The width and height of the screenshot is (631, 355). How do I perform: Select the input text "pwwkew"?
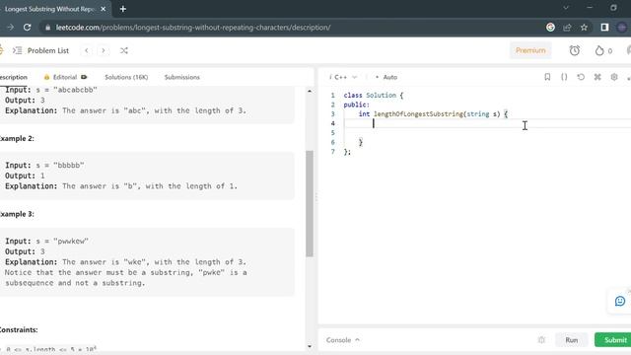pos(71,241)
